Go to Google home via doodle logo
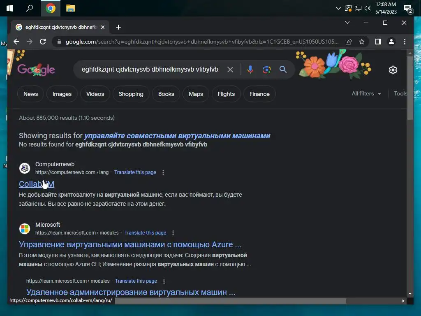This screenshot has width=421, height=316. click(x=36, y=70)
